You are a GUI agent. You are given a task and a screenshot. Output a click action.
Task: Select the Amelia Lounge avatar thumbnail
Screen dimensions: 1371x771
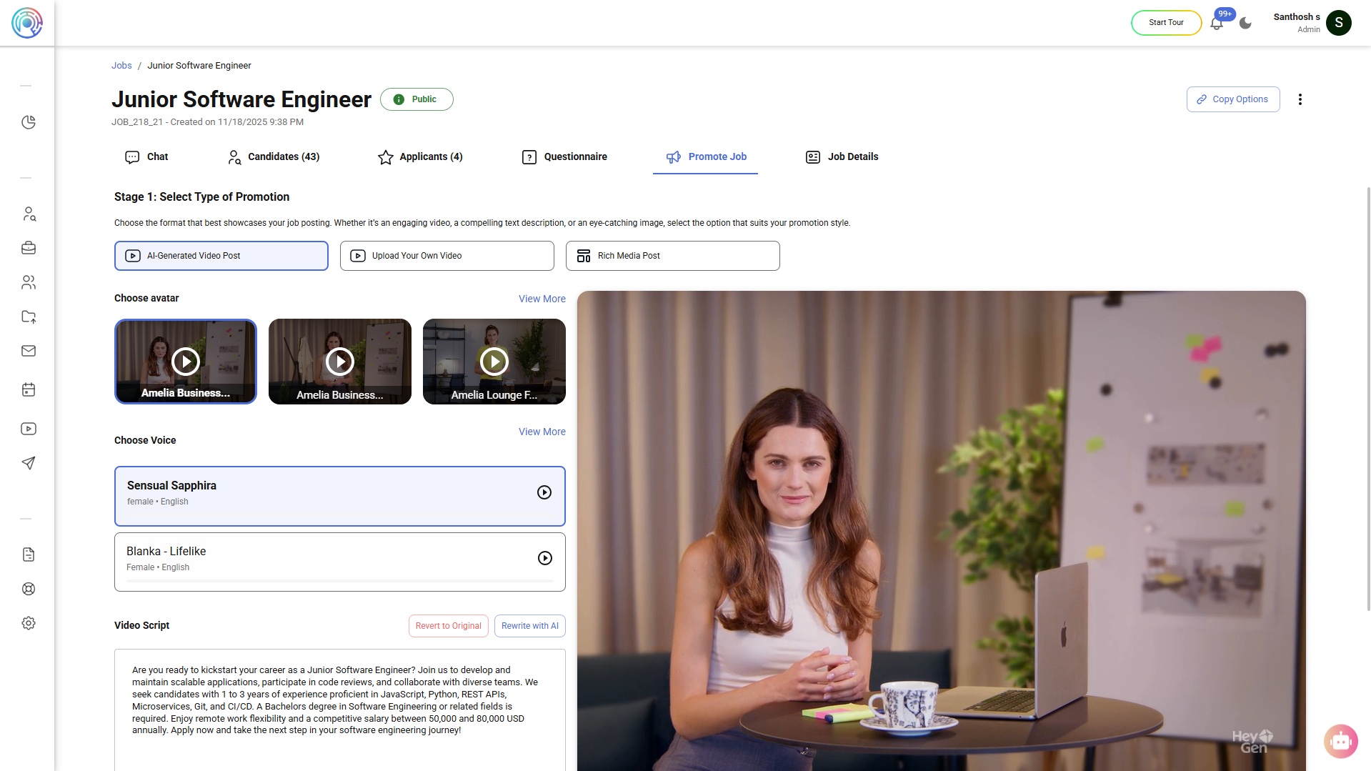[494, 362]
